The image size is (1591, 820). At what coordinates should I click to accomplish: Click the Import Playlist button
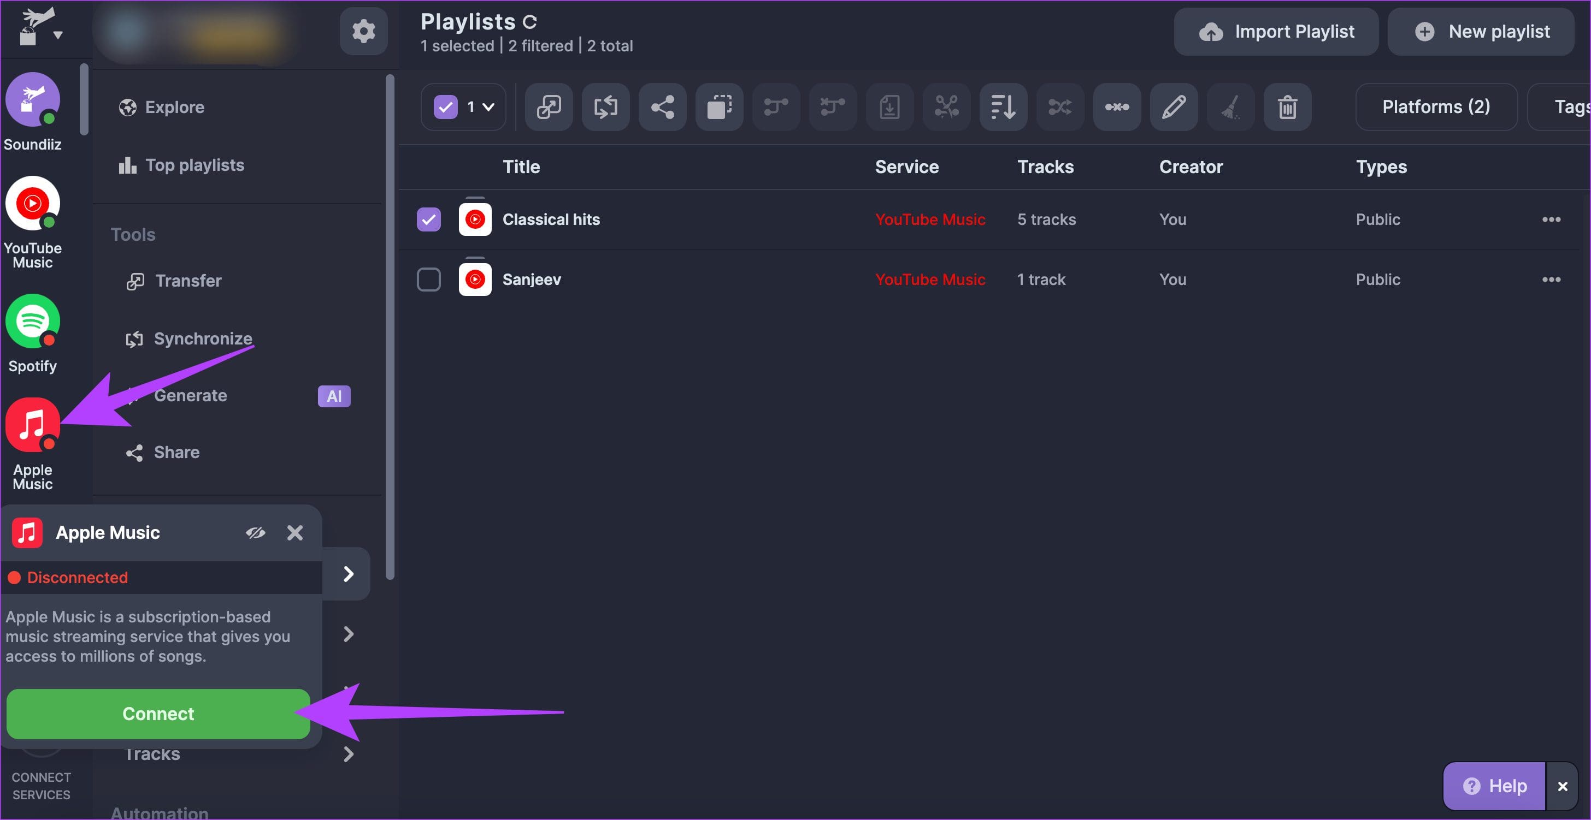pos(1276,32)
